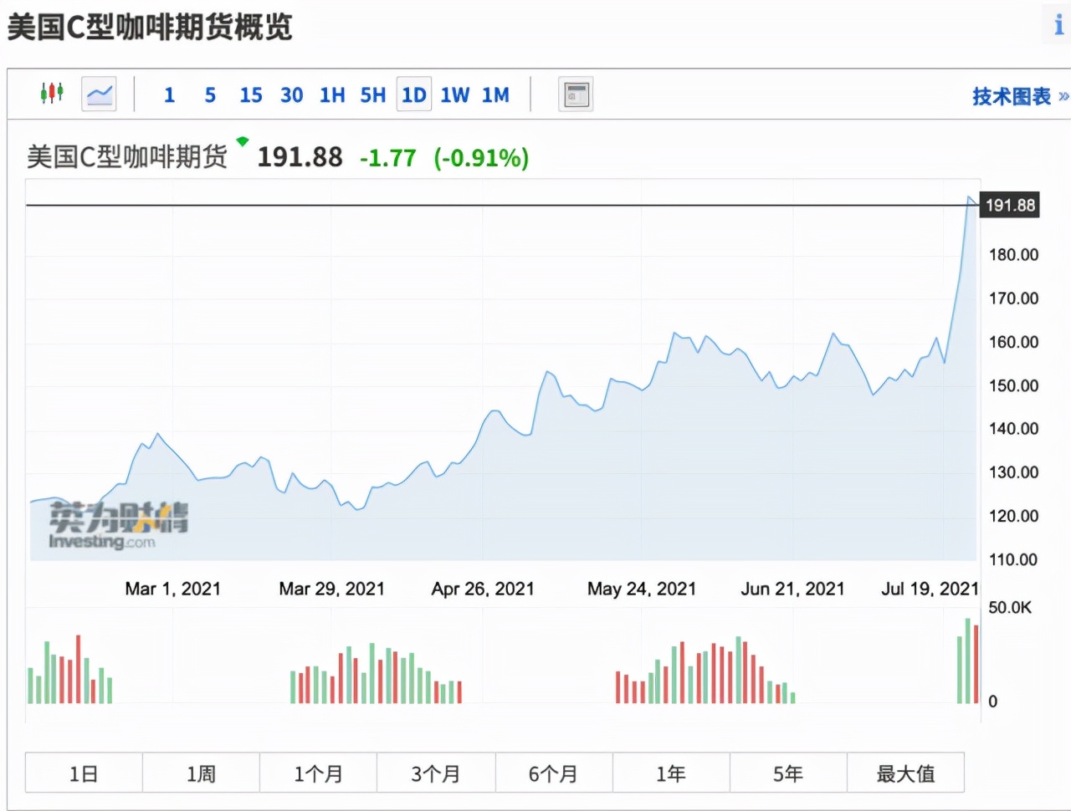Select the red candles in the toolbar icon
Viewport: 1071px width, 811px height.
(52, 94)
